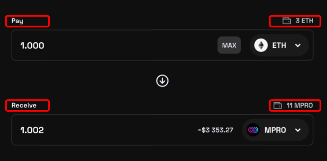Click blank space inside the Receive field

(114, 130)
